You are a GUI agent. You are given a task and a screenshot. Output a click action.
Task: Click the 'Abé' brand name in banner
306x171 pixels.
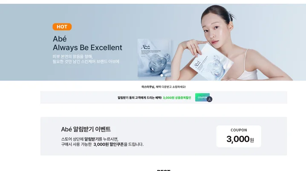point(60,39)
